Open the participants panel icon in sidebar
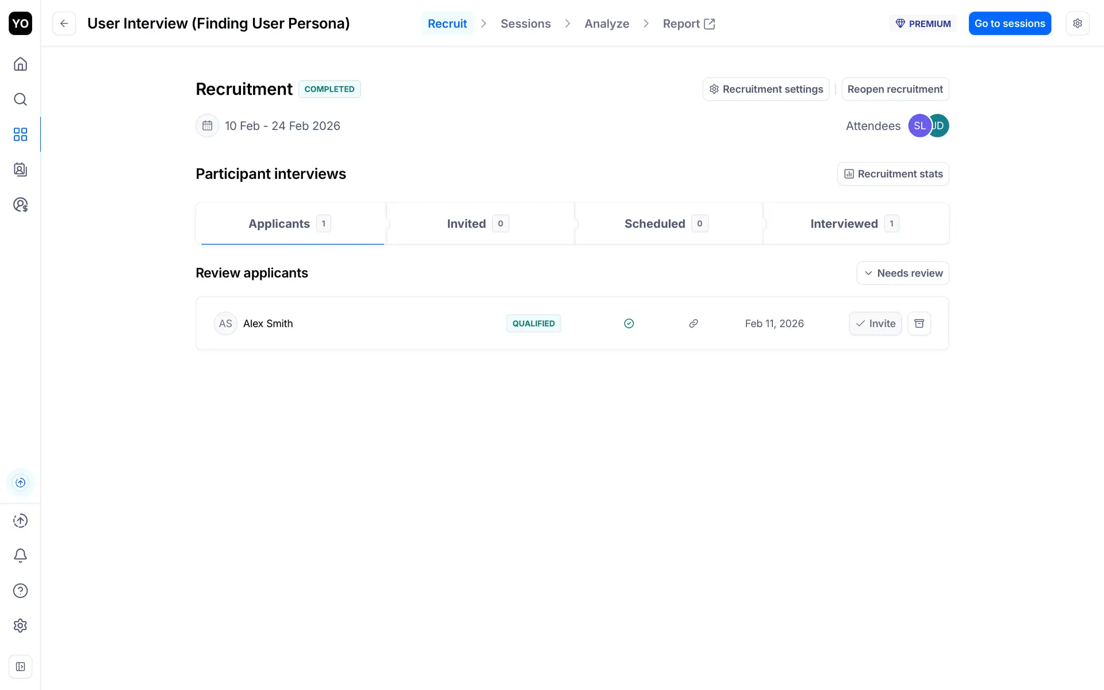This screenshot has height=690, width=1104. click(x=20, y=170)
